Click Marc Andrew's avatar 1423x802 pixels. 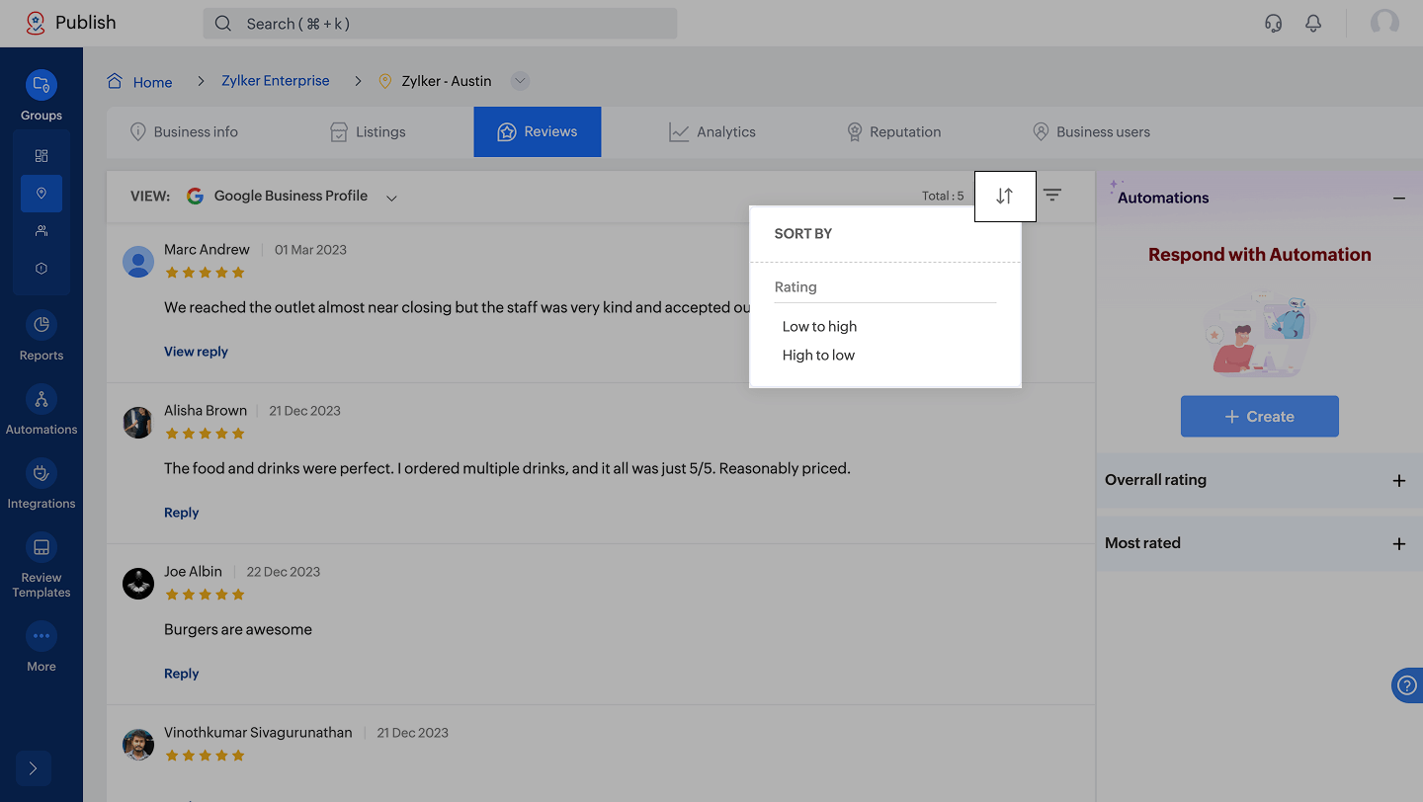pos(138,262)
